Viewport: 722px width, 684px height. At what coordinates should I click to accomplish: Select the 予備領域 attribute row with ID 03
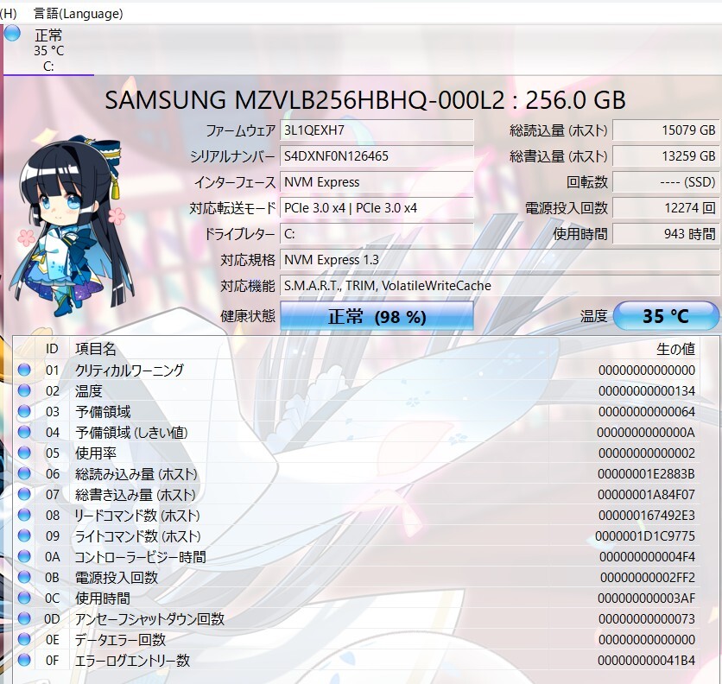[357, 411]
